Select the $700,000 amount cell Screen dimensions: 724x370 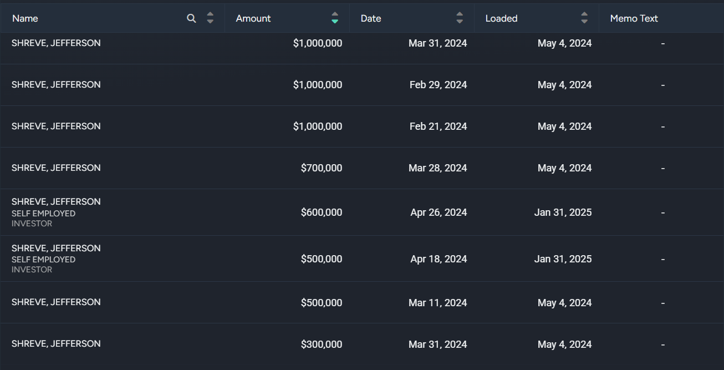click(x=321, y=168)
